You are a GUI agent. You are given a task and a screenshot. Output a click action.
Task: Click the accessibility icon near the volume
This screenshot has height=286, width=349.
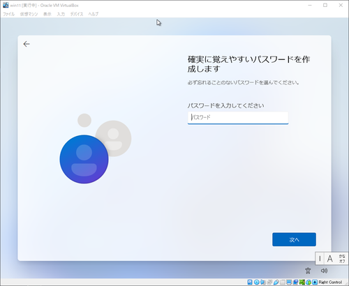[308, 271]
